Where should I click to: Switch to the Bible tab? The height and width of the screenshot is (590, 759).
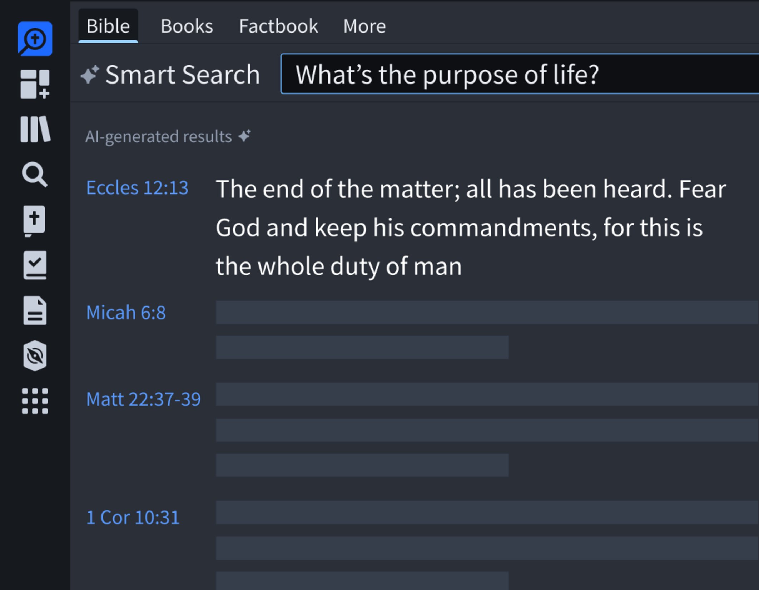[x=108, y=26]
